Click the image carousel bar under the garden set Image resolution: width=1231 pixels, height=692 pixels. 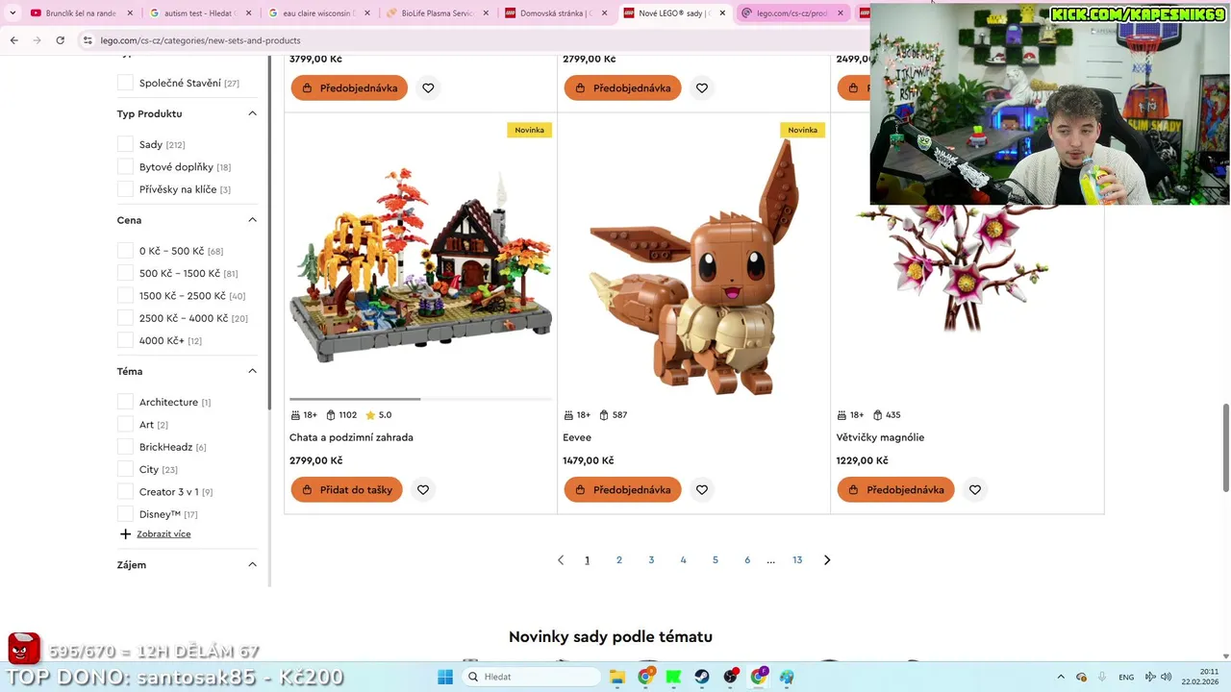click(x=420, y=399)
